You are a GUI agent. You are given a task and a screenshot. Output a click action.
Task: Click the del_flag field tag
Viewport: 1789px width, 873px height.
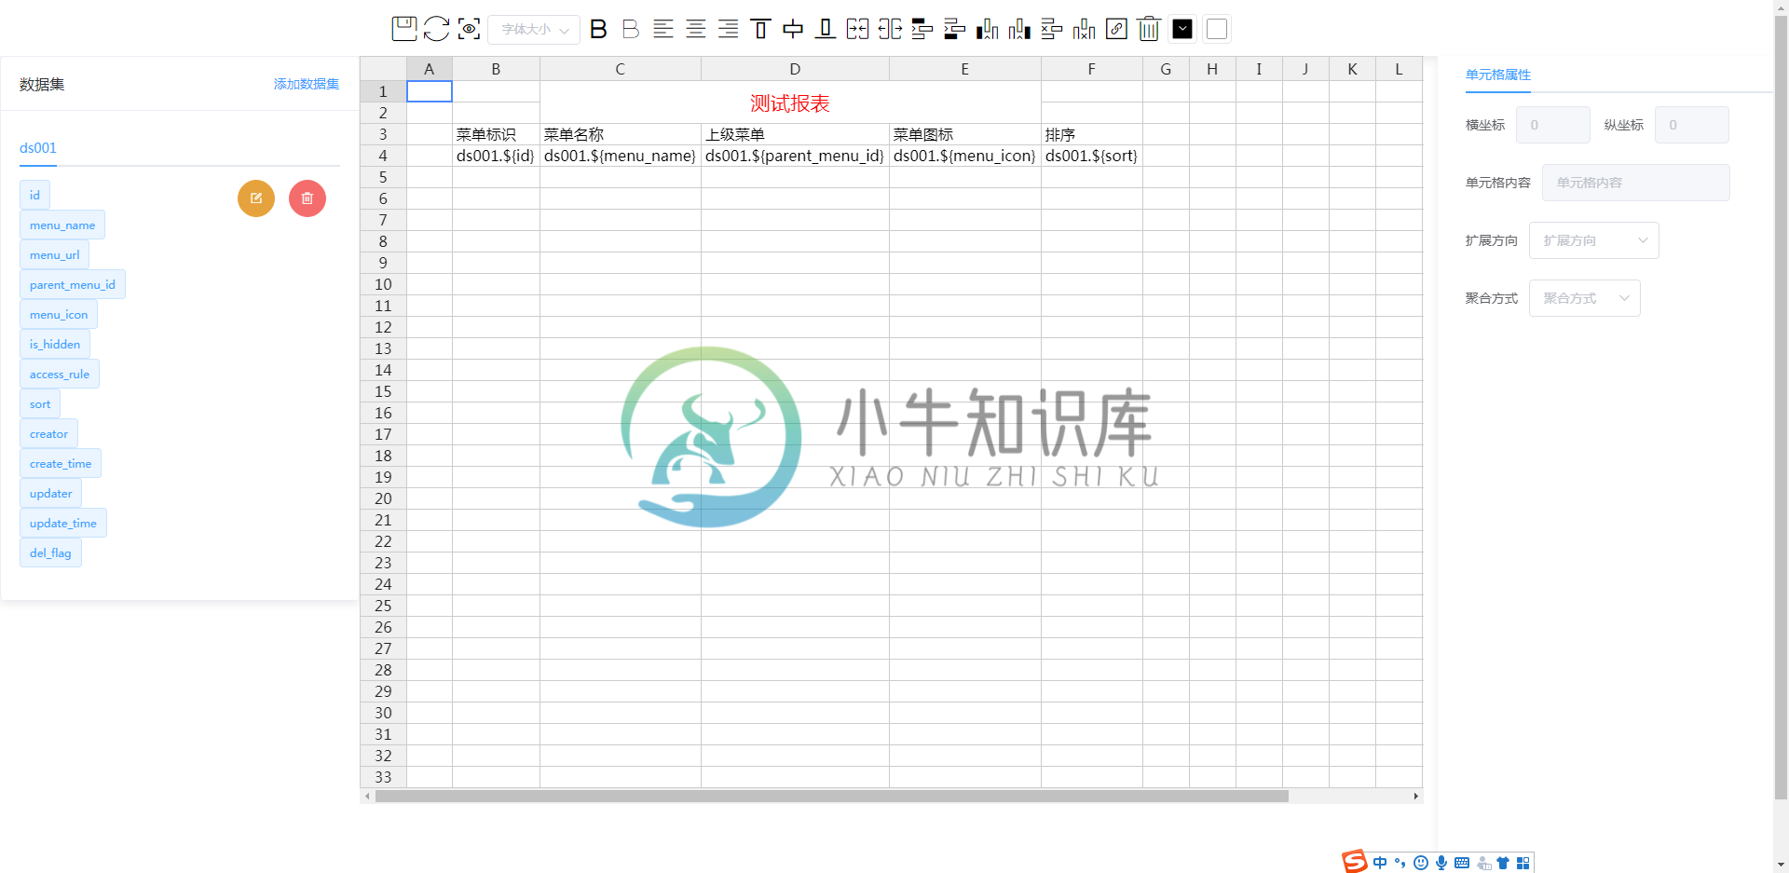click(x=50, y=552)
